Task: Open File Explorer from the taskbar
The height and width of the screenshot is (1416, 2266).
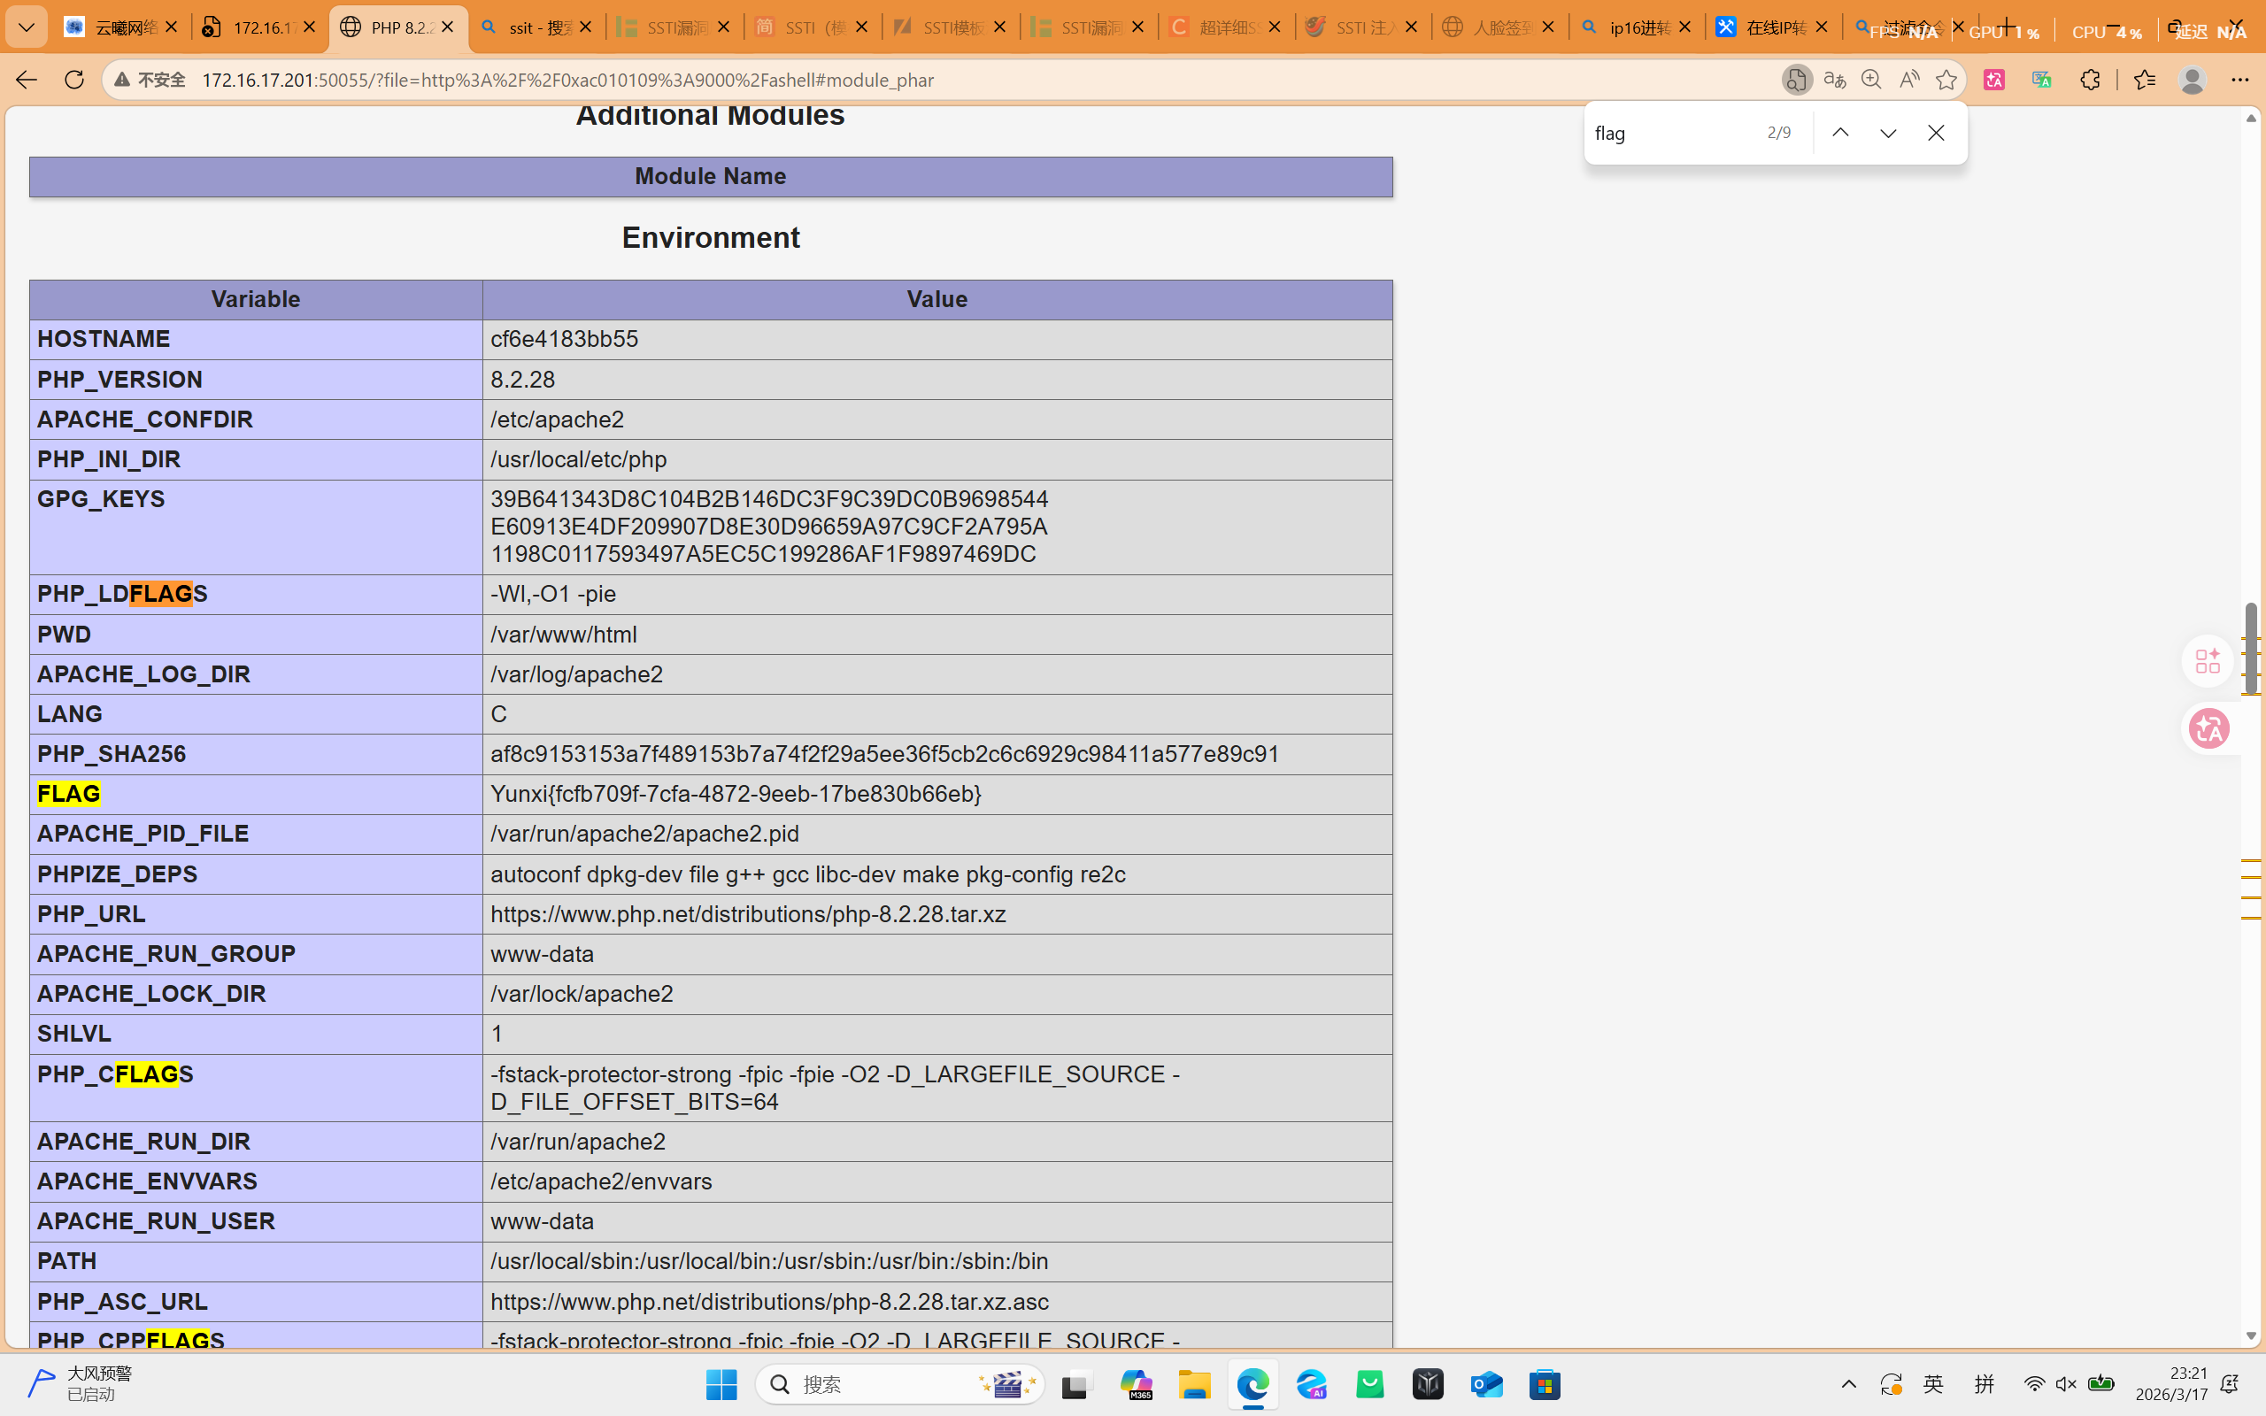Action: 1195,1384
